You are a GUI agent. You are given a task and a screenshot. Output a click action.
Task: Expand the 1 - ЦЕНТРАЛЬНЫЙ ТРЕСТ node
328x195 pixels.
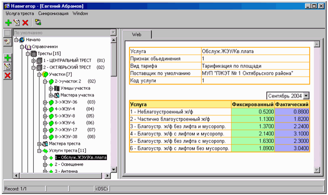click(x=33, y=61)
